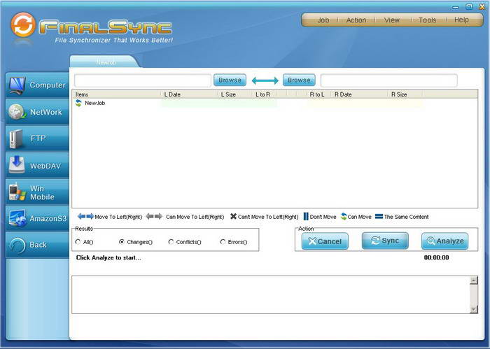The width and height of the screenshot is (490, 349).
Task: Click the left Browse button
Action: (x=230, y=80)
